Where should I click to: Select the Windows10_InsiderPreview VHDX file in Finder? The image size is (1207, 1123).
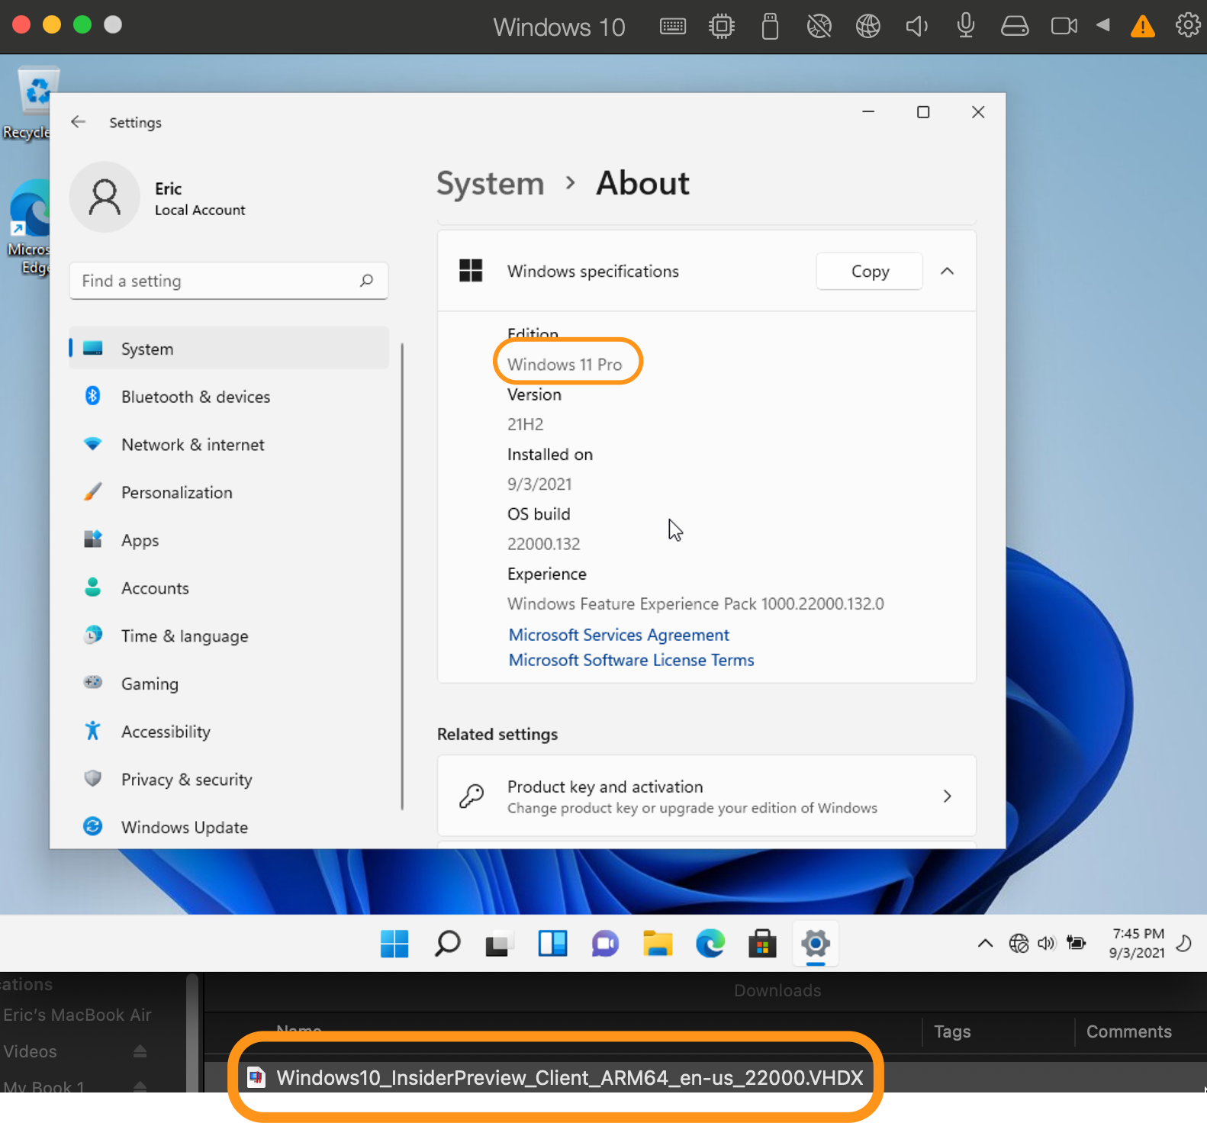click(568, 1077)
